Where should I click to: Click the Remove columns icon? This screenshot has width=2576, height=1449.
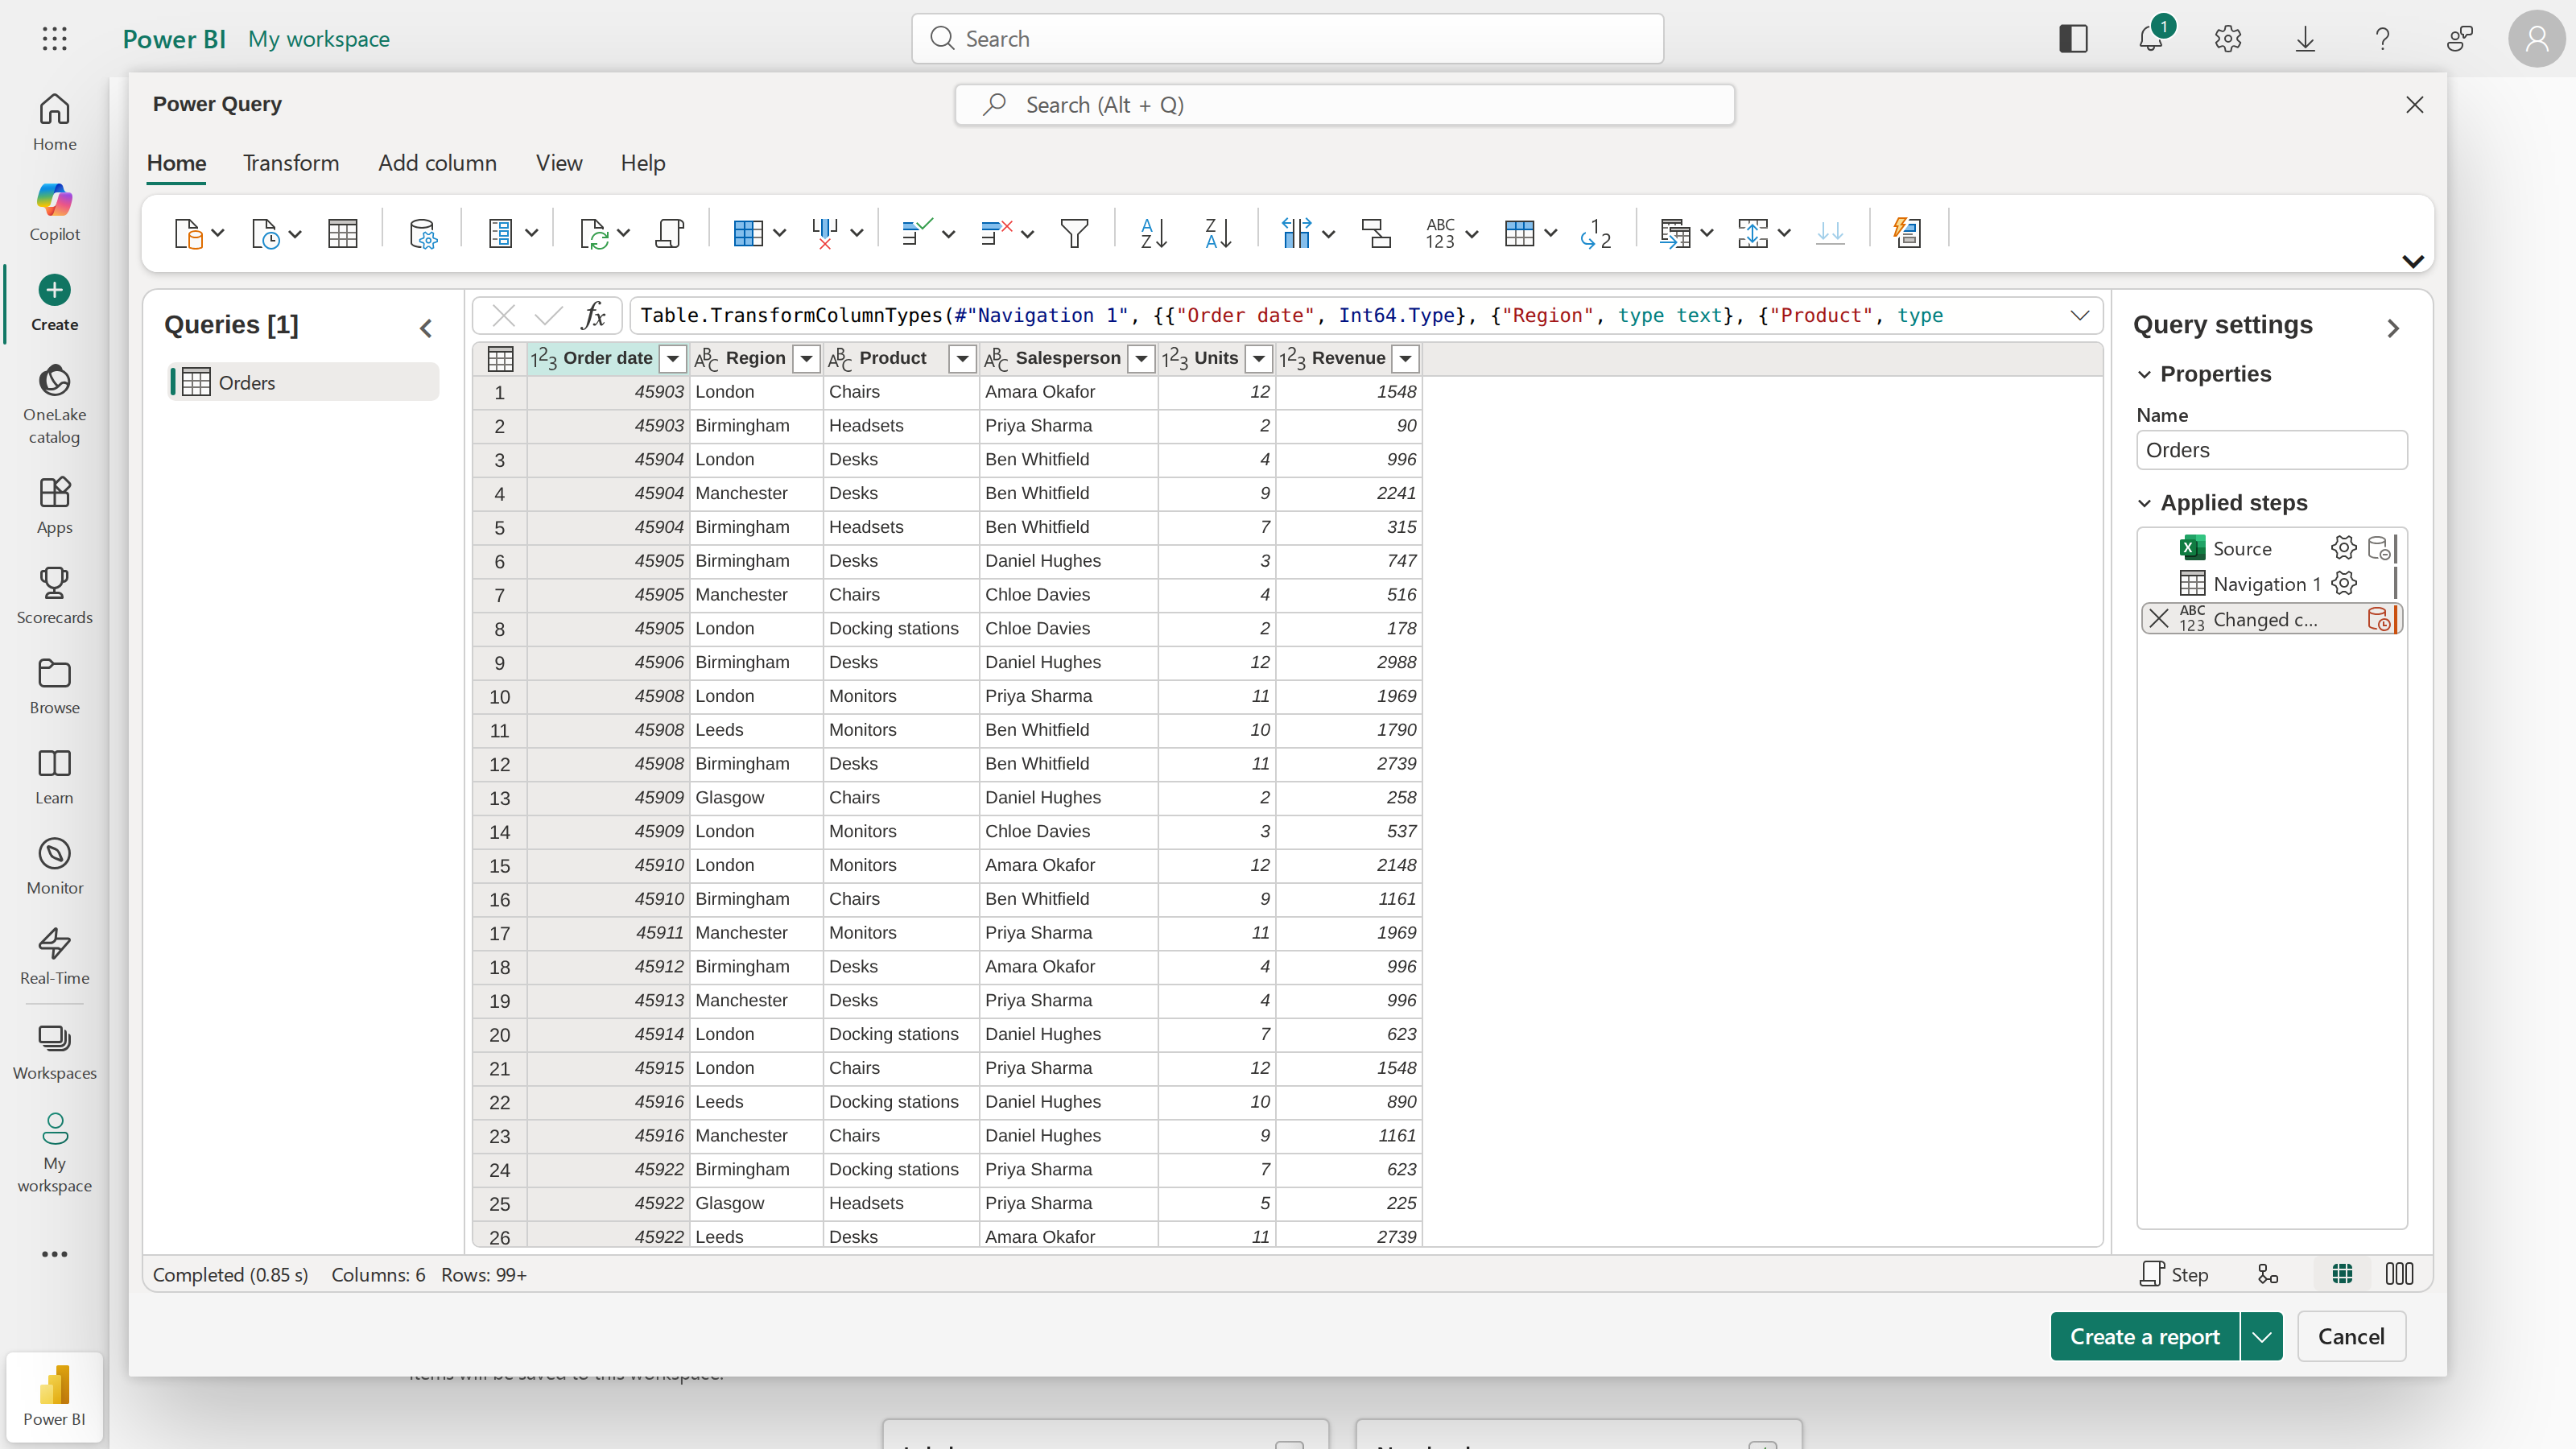(825, 233)
